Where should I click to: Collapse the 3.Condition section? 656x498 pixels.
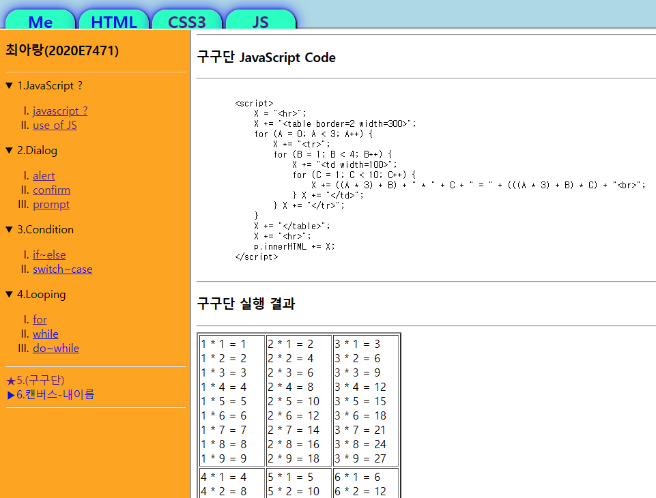click(x=40, y=229)
